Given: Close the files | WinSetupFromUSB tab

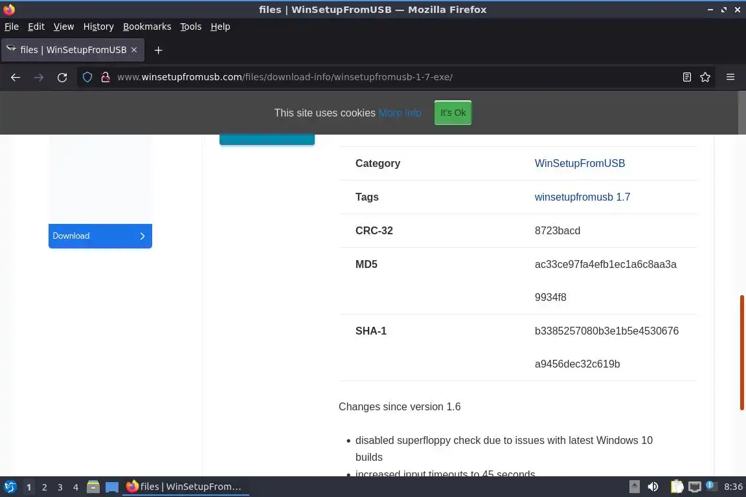Looking at the screenshot, I should (x=134, y=50).
